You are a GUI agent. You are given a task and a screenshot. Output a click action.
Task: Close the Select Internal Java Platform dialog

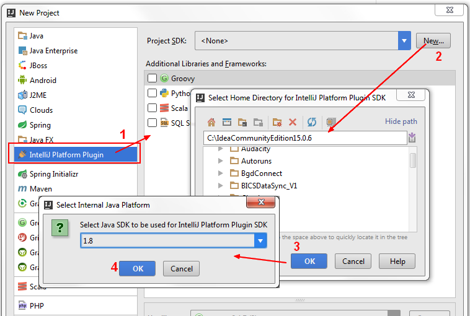pos(261,202)
